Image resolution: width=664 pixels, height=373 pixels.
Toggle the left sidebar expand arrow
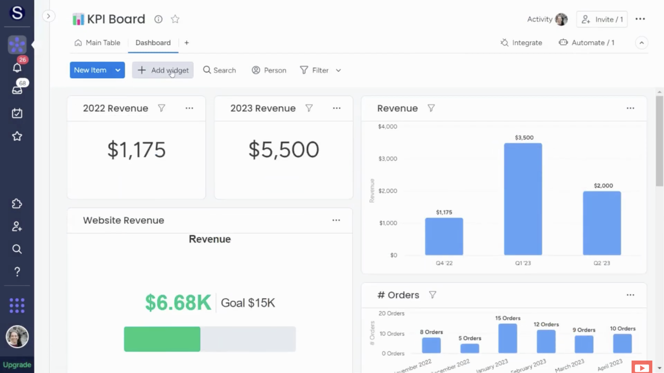[49, 16]
